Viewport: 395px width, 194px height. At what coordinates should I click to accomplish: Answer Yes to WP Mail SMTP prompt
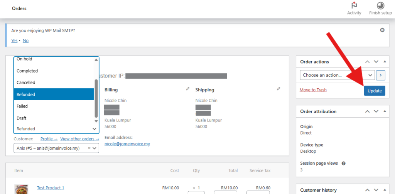[x=14, y=40]
